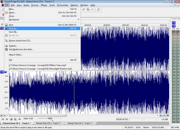Toggle the channel 2 track header button
Screen dimensions: 180x130
(2, 72)
